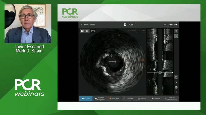
Task: Click the second icon above the longitudinal view
Action: (176, 36)
